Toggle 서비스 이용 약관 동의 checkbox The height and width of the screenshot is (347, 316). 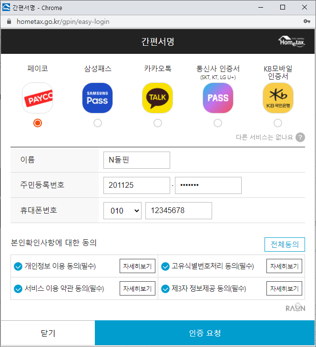tap(18, 289)
